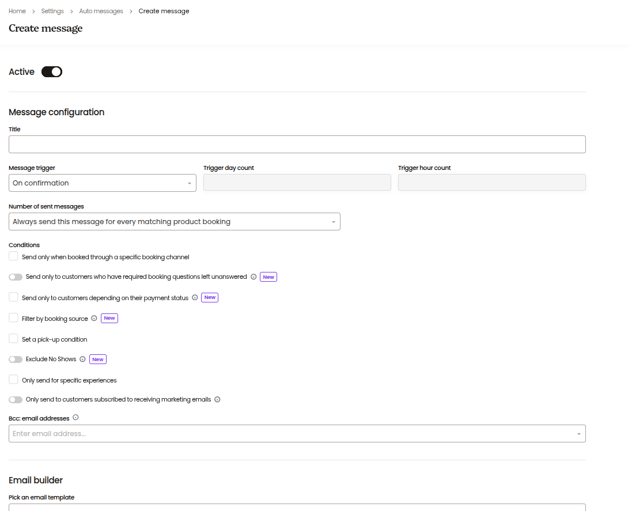Image resolution: width=628 pixels, height=511 pixels.
Task: Click New badge beside Filter by booking source
Action: tap(109, 319)
